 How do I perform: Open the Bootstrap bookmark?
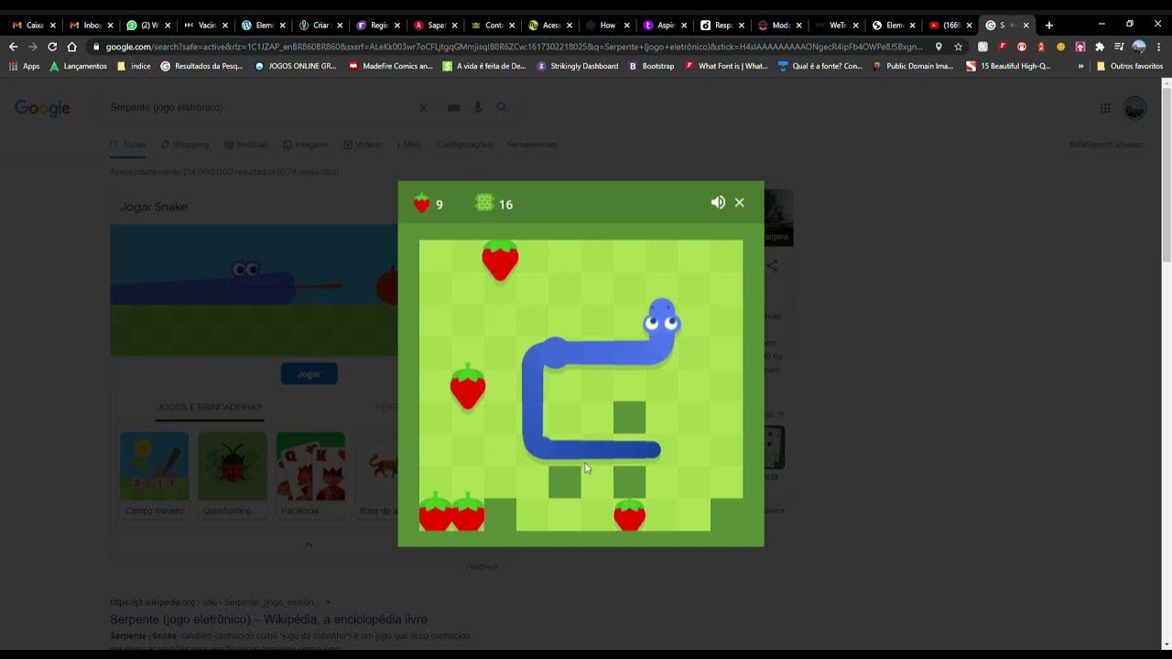(x=651, y=66)
